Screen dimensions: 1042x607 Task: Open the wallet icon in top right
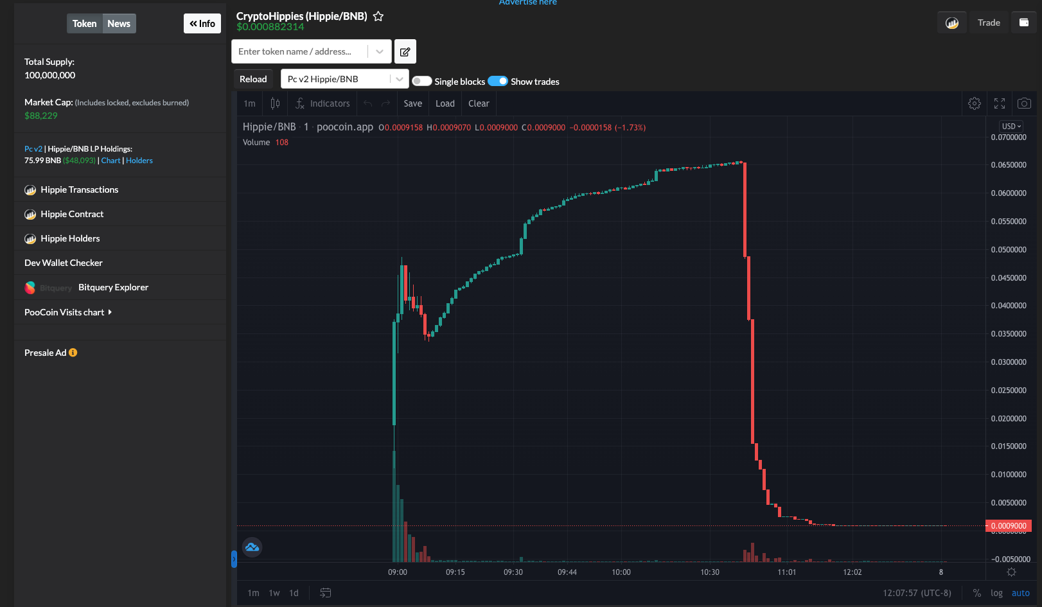click(1024, 22)
